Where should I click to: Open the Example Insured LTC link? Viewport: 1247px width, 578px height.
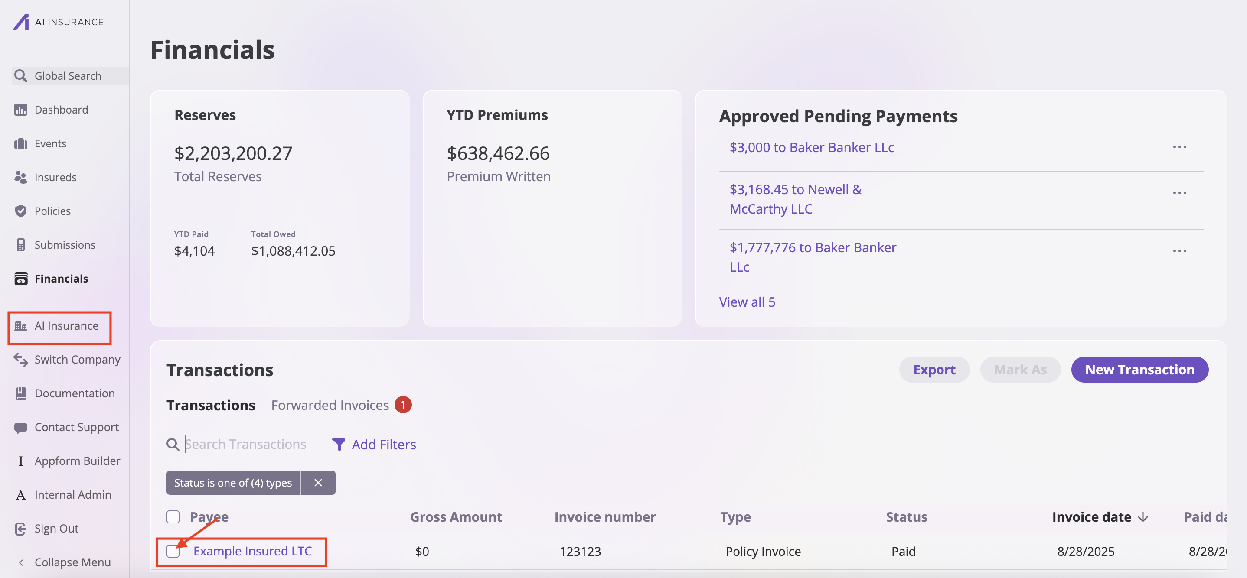254,551
